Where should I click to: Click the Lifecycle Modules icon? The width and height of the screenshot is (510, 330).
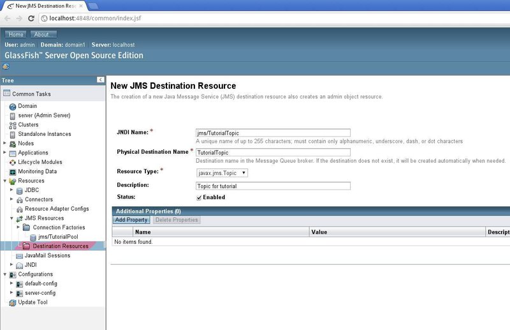[13, 163]
